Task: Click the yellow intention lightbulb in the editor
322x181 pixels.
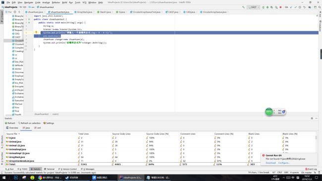Action: [36, 32]
